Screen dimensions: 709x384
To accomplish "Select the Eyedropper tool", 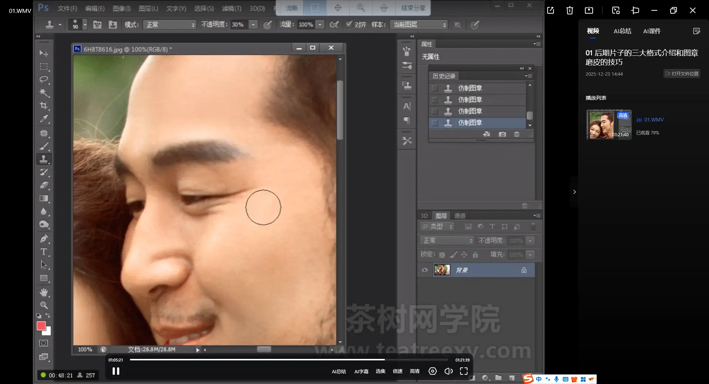I will (x=44, y=119).
